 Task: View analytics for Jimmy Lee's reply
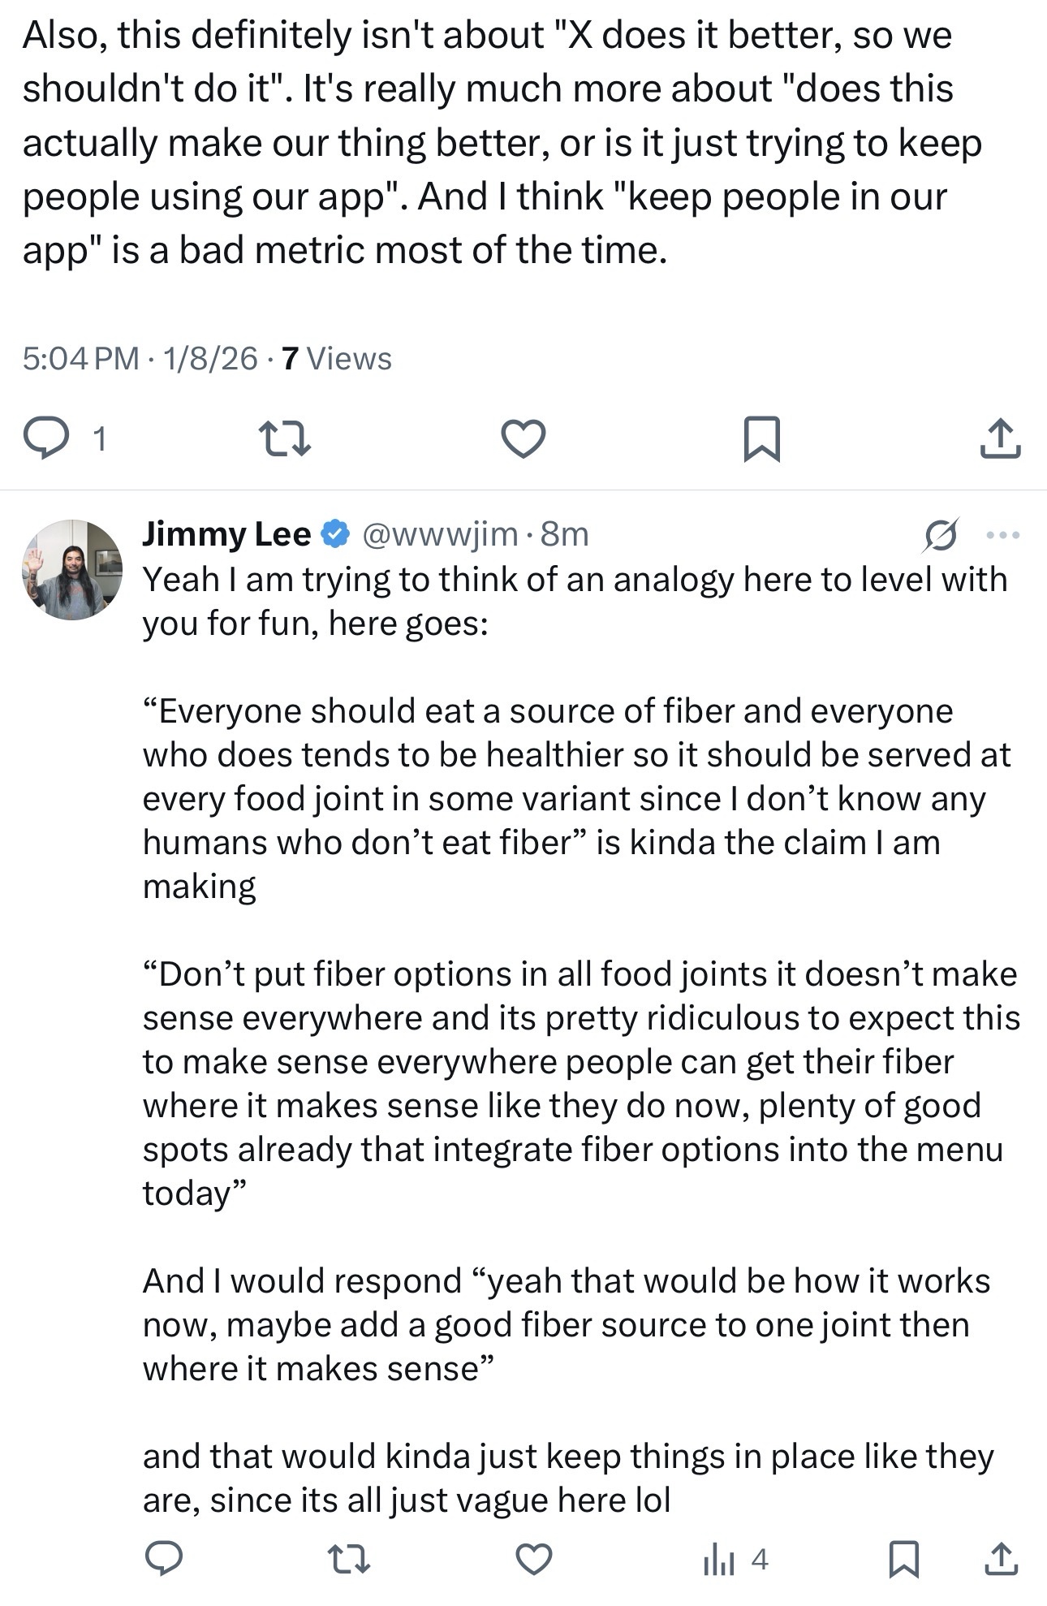pyautogui.click(x=735, y=1559)
